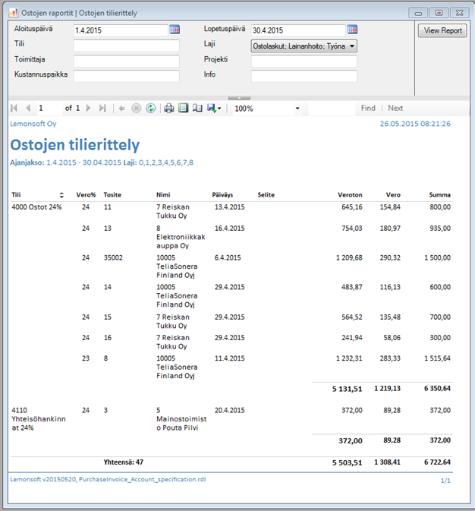
Task: Click the report app icon in title bar
Action: click(14, 13)
